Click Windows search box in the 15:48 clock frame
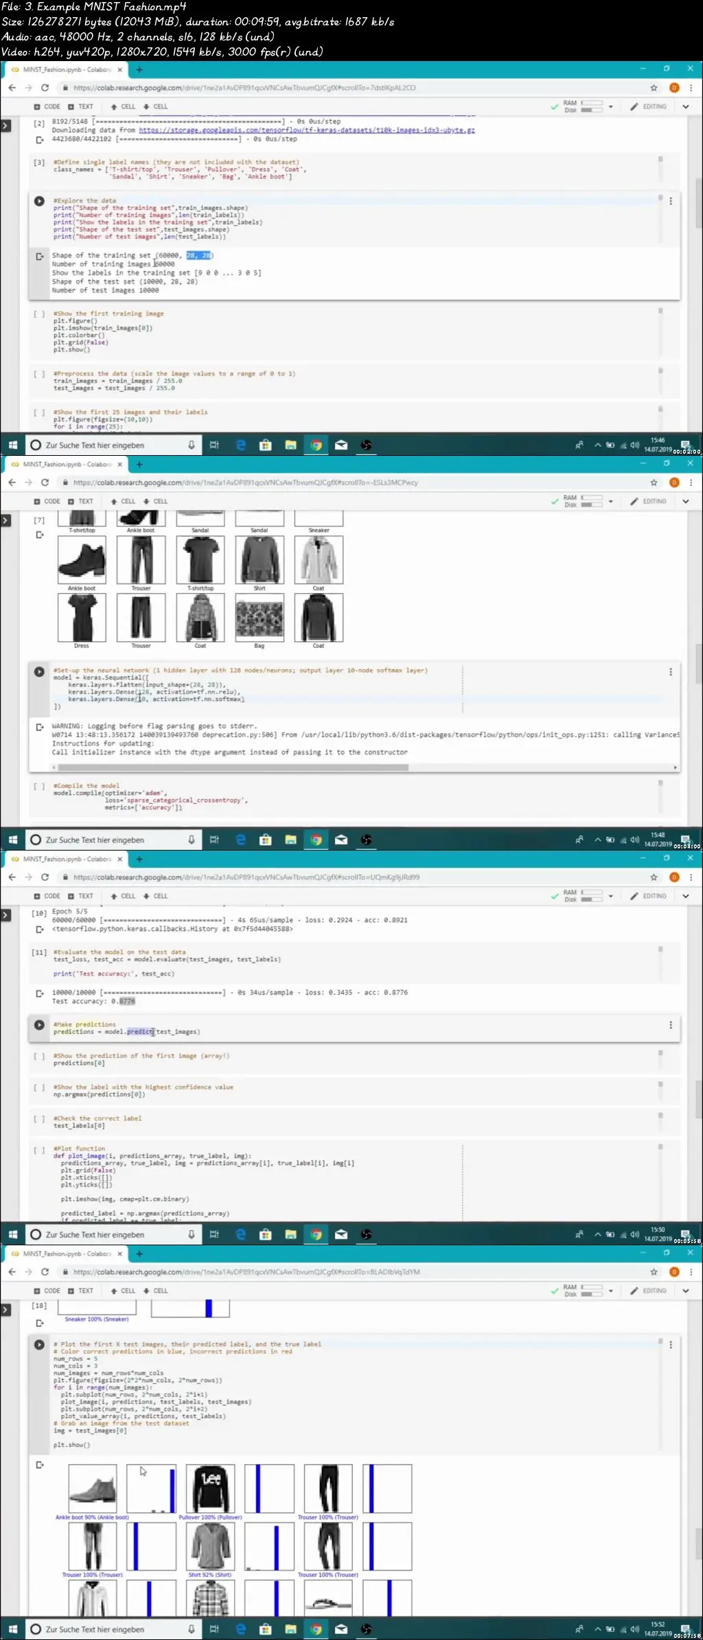 (114, 840)
